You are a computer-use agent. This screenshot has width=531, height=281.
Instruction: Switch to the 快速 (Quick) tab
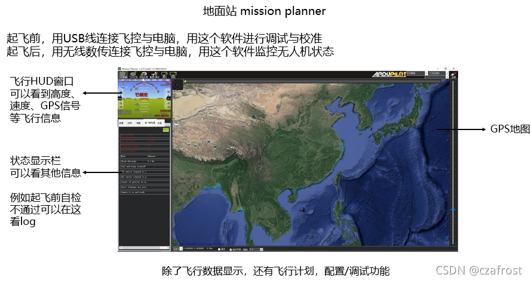pos(121,123)
